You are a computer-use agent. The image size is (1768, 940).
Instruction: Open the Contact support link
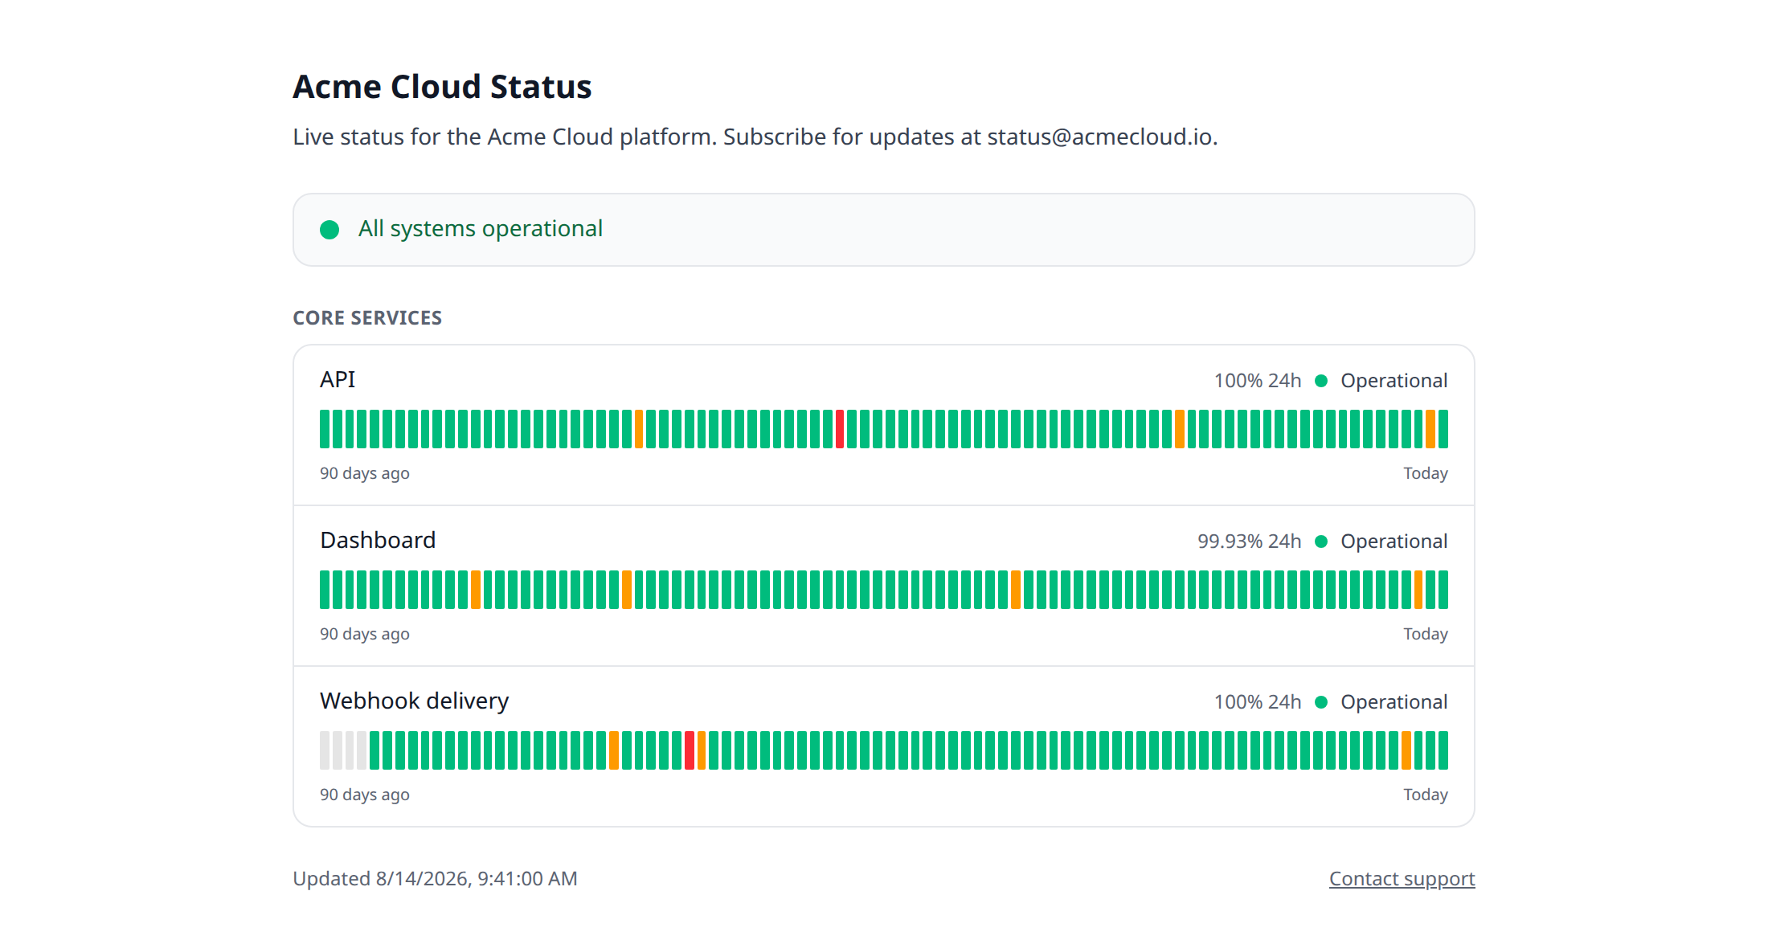pos(1402,878)
